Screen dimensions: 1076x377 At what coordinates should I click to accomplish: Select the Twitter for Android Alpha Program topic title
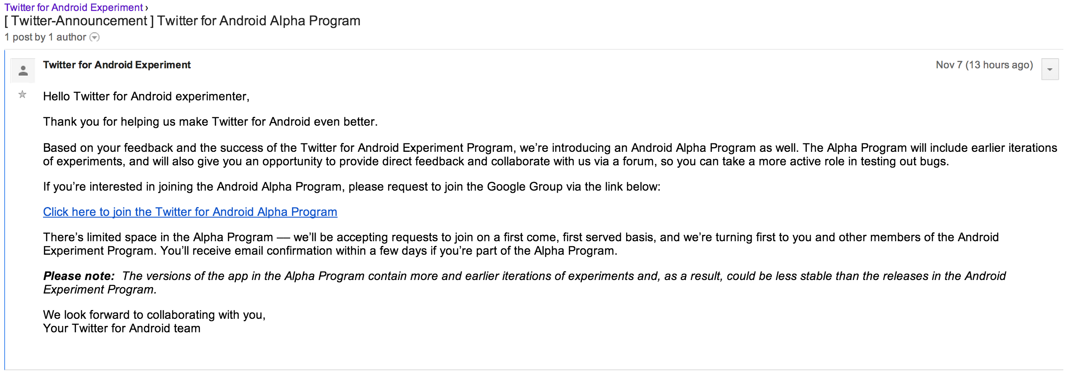(x=182, y=21)
